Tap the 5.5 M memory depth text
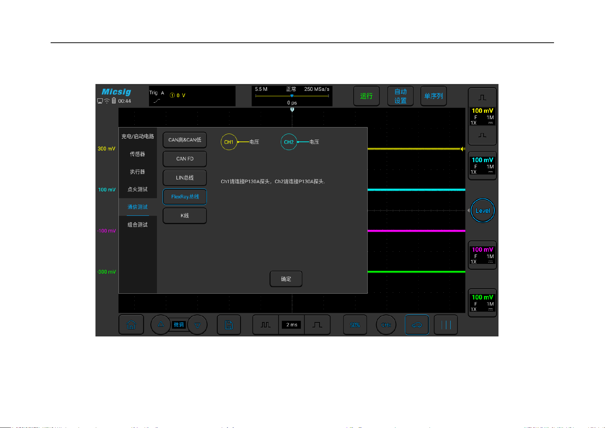605x428 pixels. (x=261, y=89)
